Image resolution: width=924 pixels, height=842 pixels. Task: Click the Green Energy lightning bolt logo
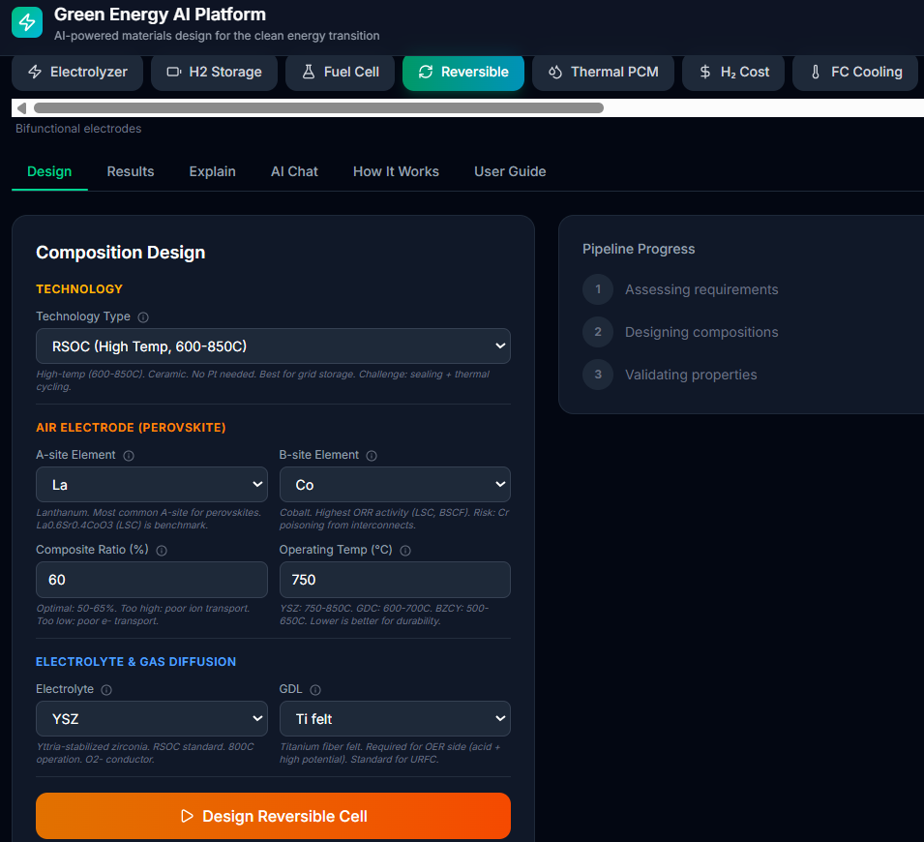pos(27,22)
